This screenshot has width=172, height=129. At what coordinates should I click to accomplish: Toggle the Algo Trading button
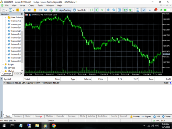[63, 10]
